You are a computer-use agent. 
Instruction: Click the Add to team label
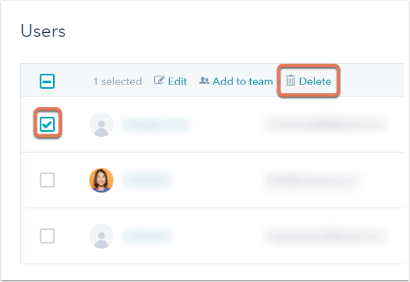click(243, 81)
